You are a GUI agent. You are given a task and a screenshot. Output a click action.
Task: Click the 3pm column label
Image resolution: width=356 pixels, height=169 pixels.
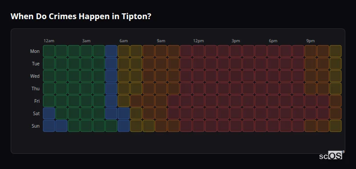236,41
